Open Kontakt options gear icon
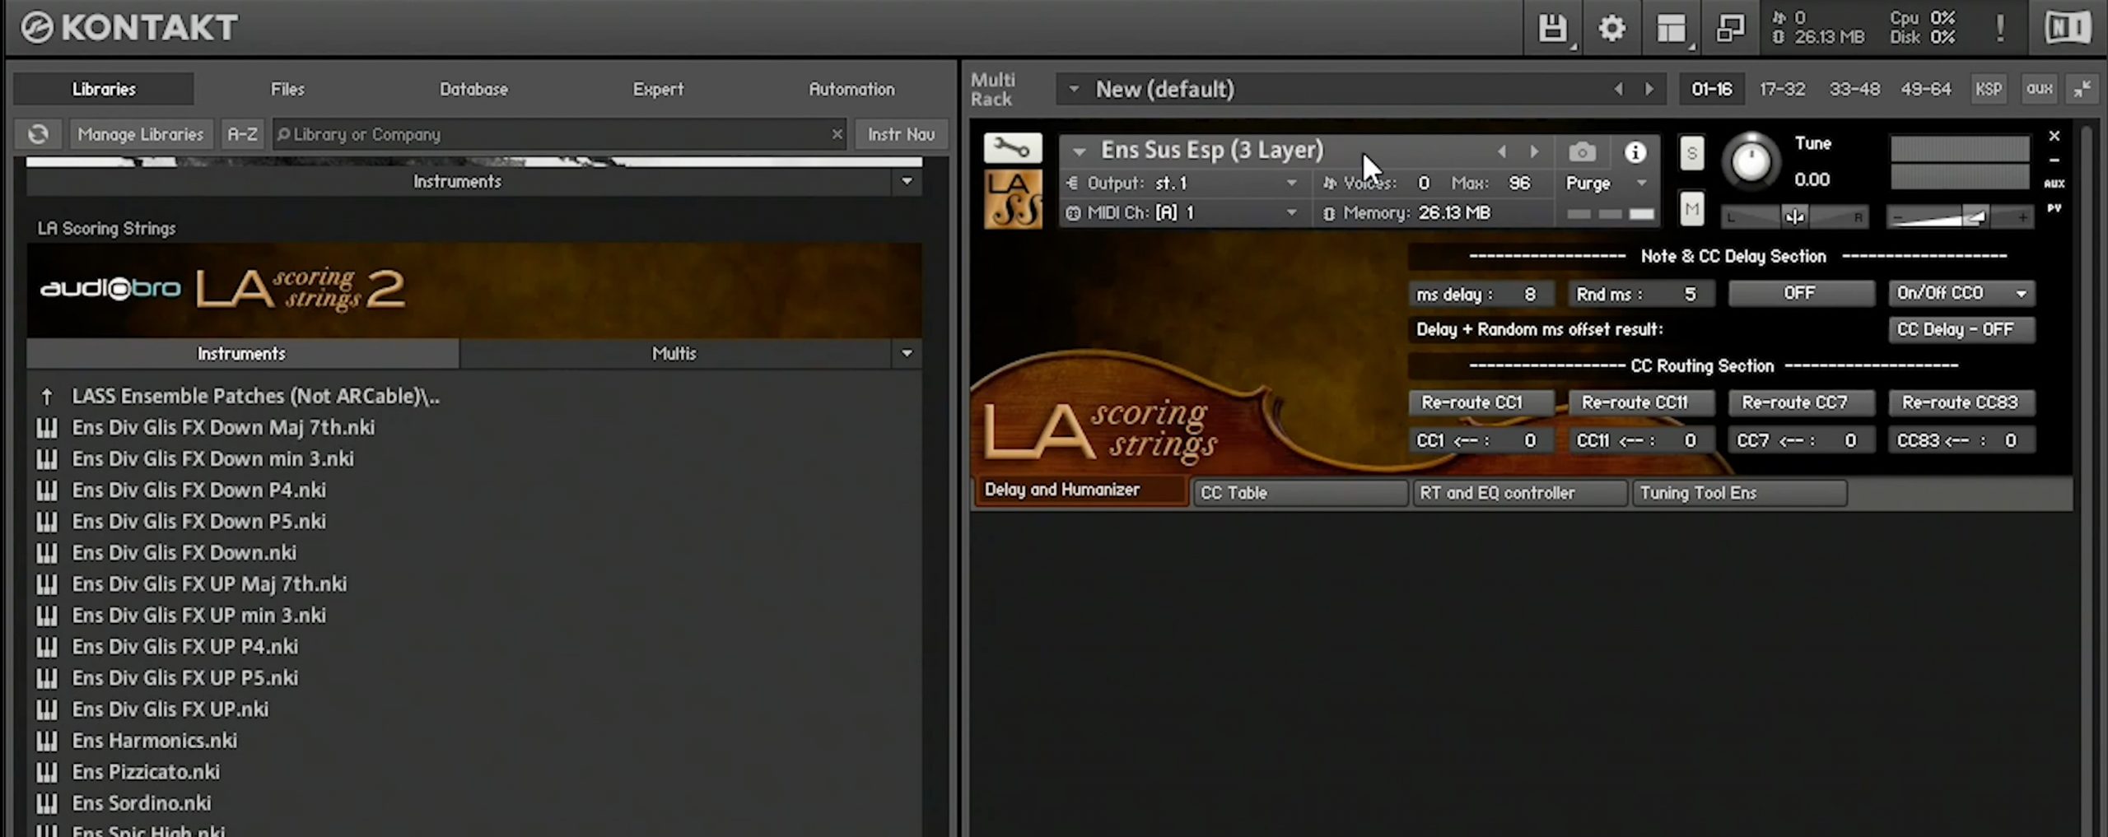 pyautogui.click(x=1611, y=28)
